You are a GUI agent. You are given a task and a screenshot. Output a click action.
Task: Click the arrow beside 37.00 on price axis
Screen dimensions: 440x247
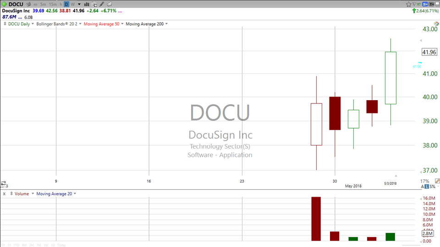coord(421,172)
